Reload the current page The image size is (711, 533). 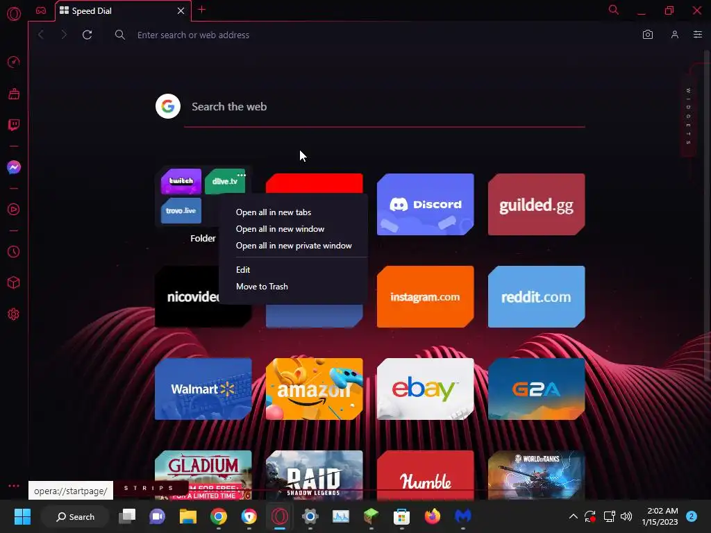click(87, 35)
